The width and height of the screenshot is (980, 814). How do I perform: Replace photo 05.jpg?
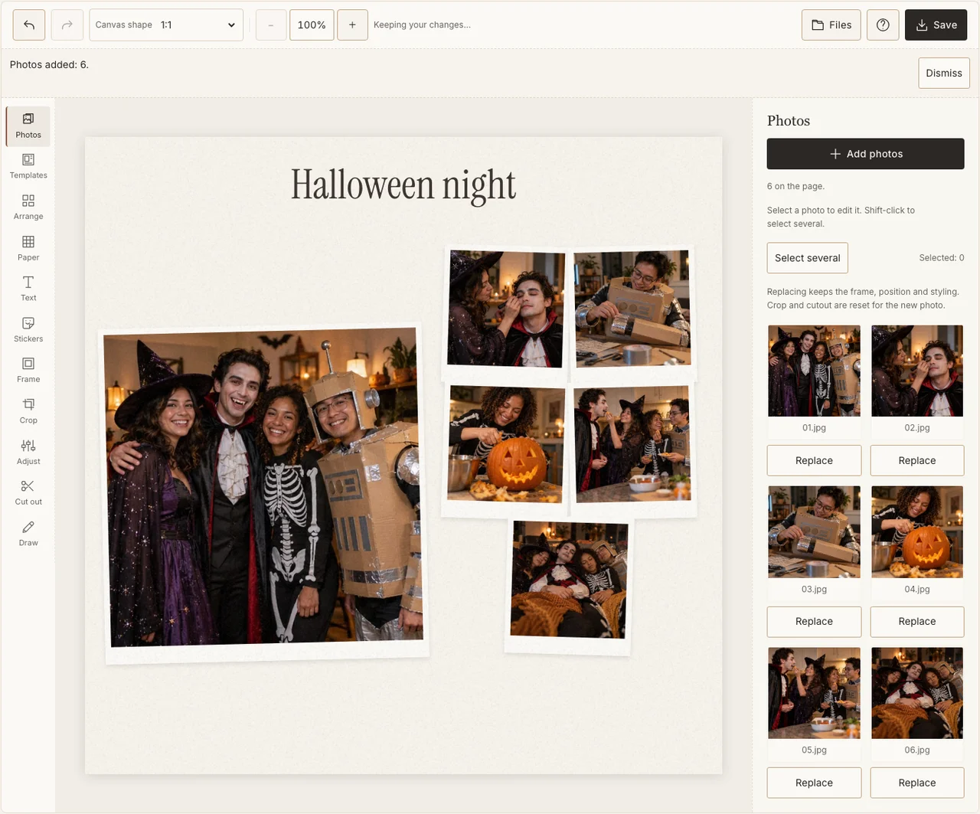click(x=814, y=783)
